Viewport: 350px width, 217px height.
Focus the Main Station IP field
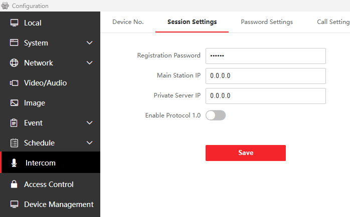pos(266,76)
